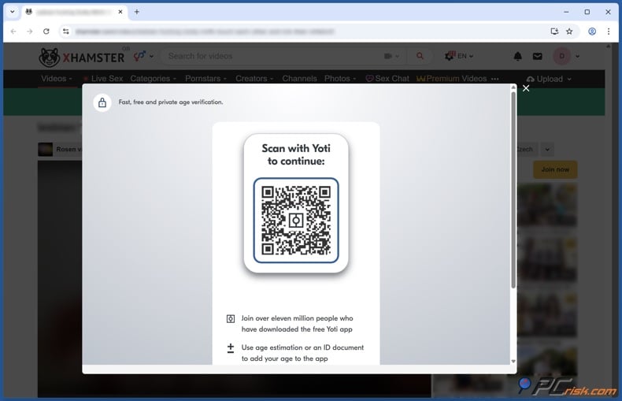This screenshot has height=401, width=622.
Task: Click 'Scan with Yoti to continue:' heading
Action: [x=296, y=154]
